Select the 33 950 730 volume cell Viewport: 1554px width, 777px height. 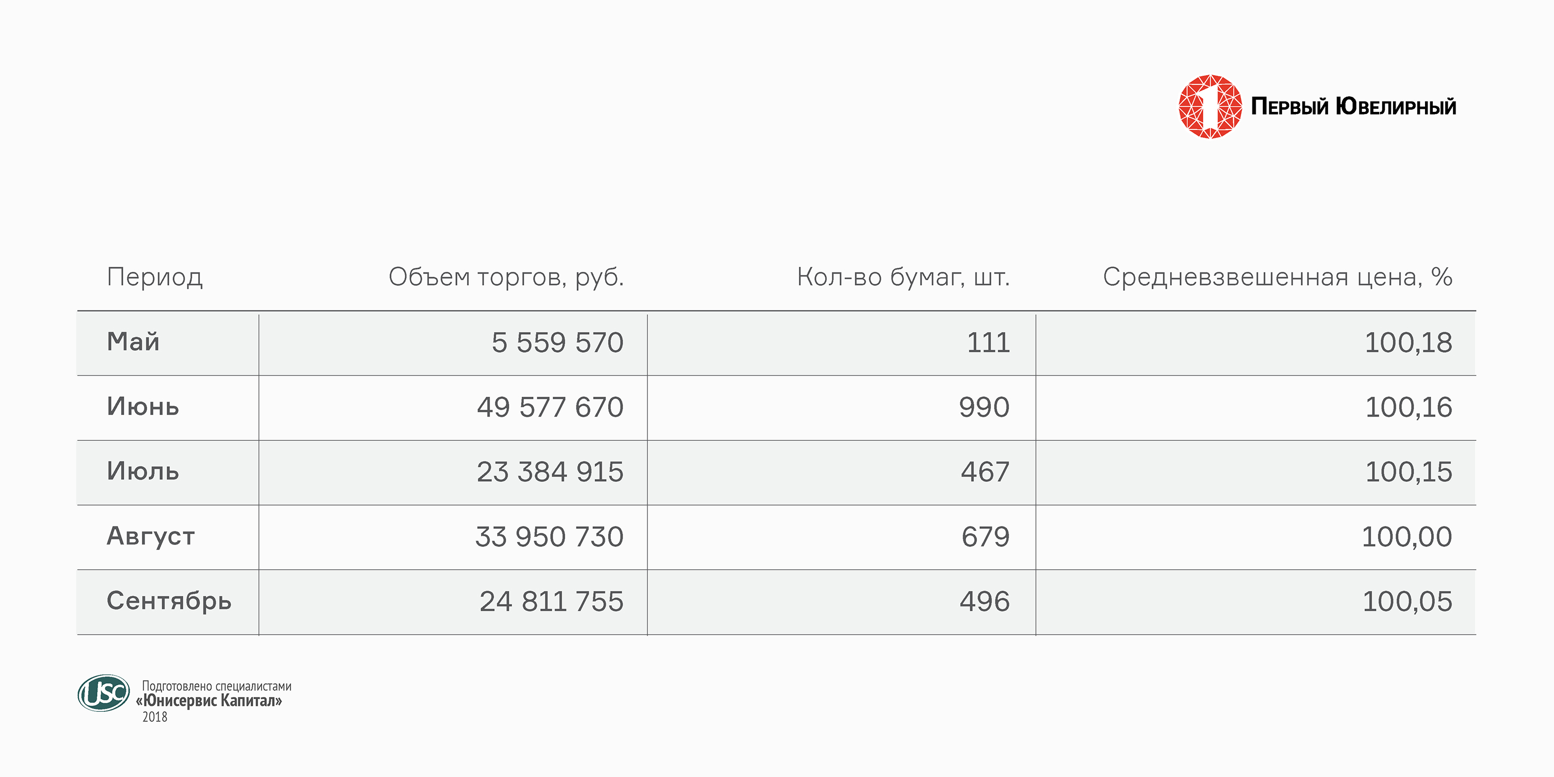[x=549, y=537]
